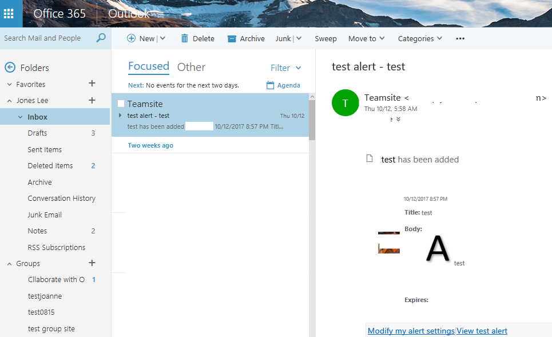
Task: Click the Agenda link text
Action: point(289,85)
